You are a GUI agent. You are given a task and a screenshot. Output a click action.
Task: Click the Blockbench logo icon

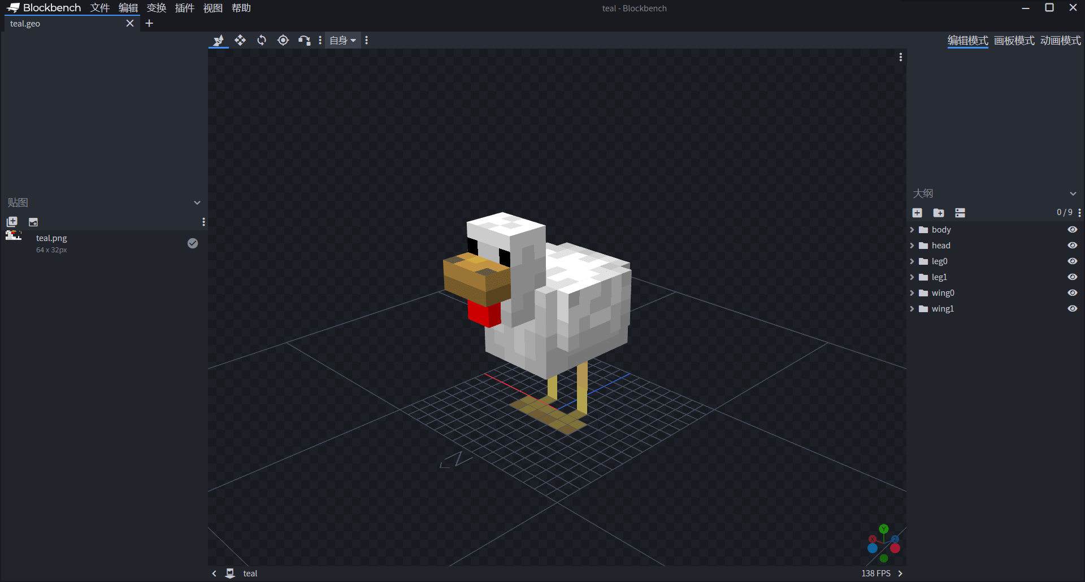[x=13, y=8]
